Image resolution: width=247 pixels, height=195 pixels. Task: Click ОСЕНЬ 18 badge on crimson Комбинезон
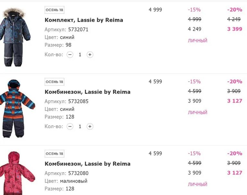[x=54, y=154]
